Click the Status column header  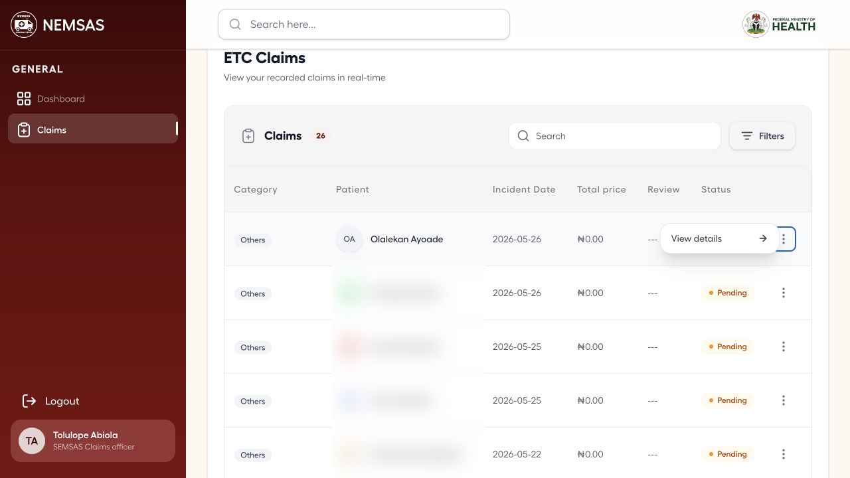coord(716,189)
